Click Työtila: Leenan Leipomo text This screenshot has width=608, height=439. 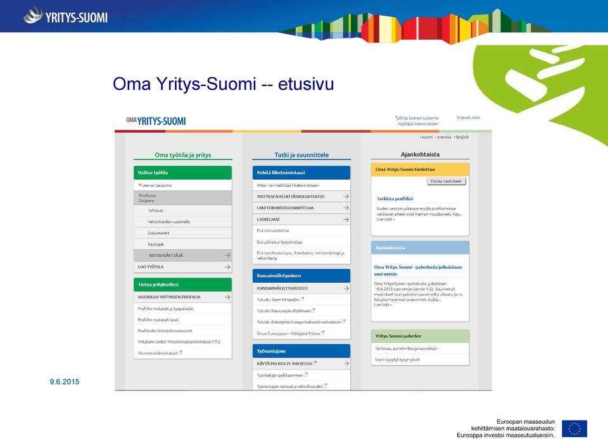pyautogui.click(x=417, y=118)
